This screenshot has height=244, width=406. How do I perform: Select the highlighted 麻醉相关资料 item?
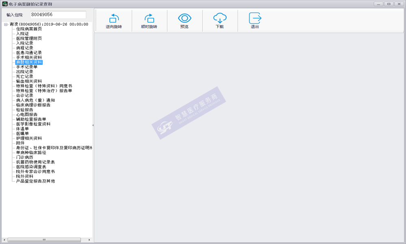[x=29, y=62]
